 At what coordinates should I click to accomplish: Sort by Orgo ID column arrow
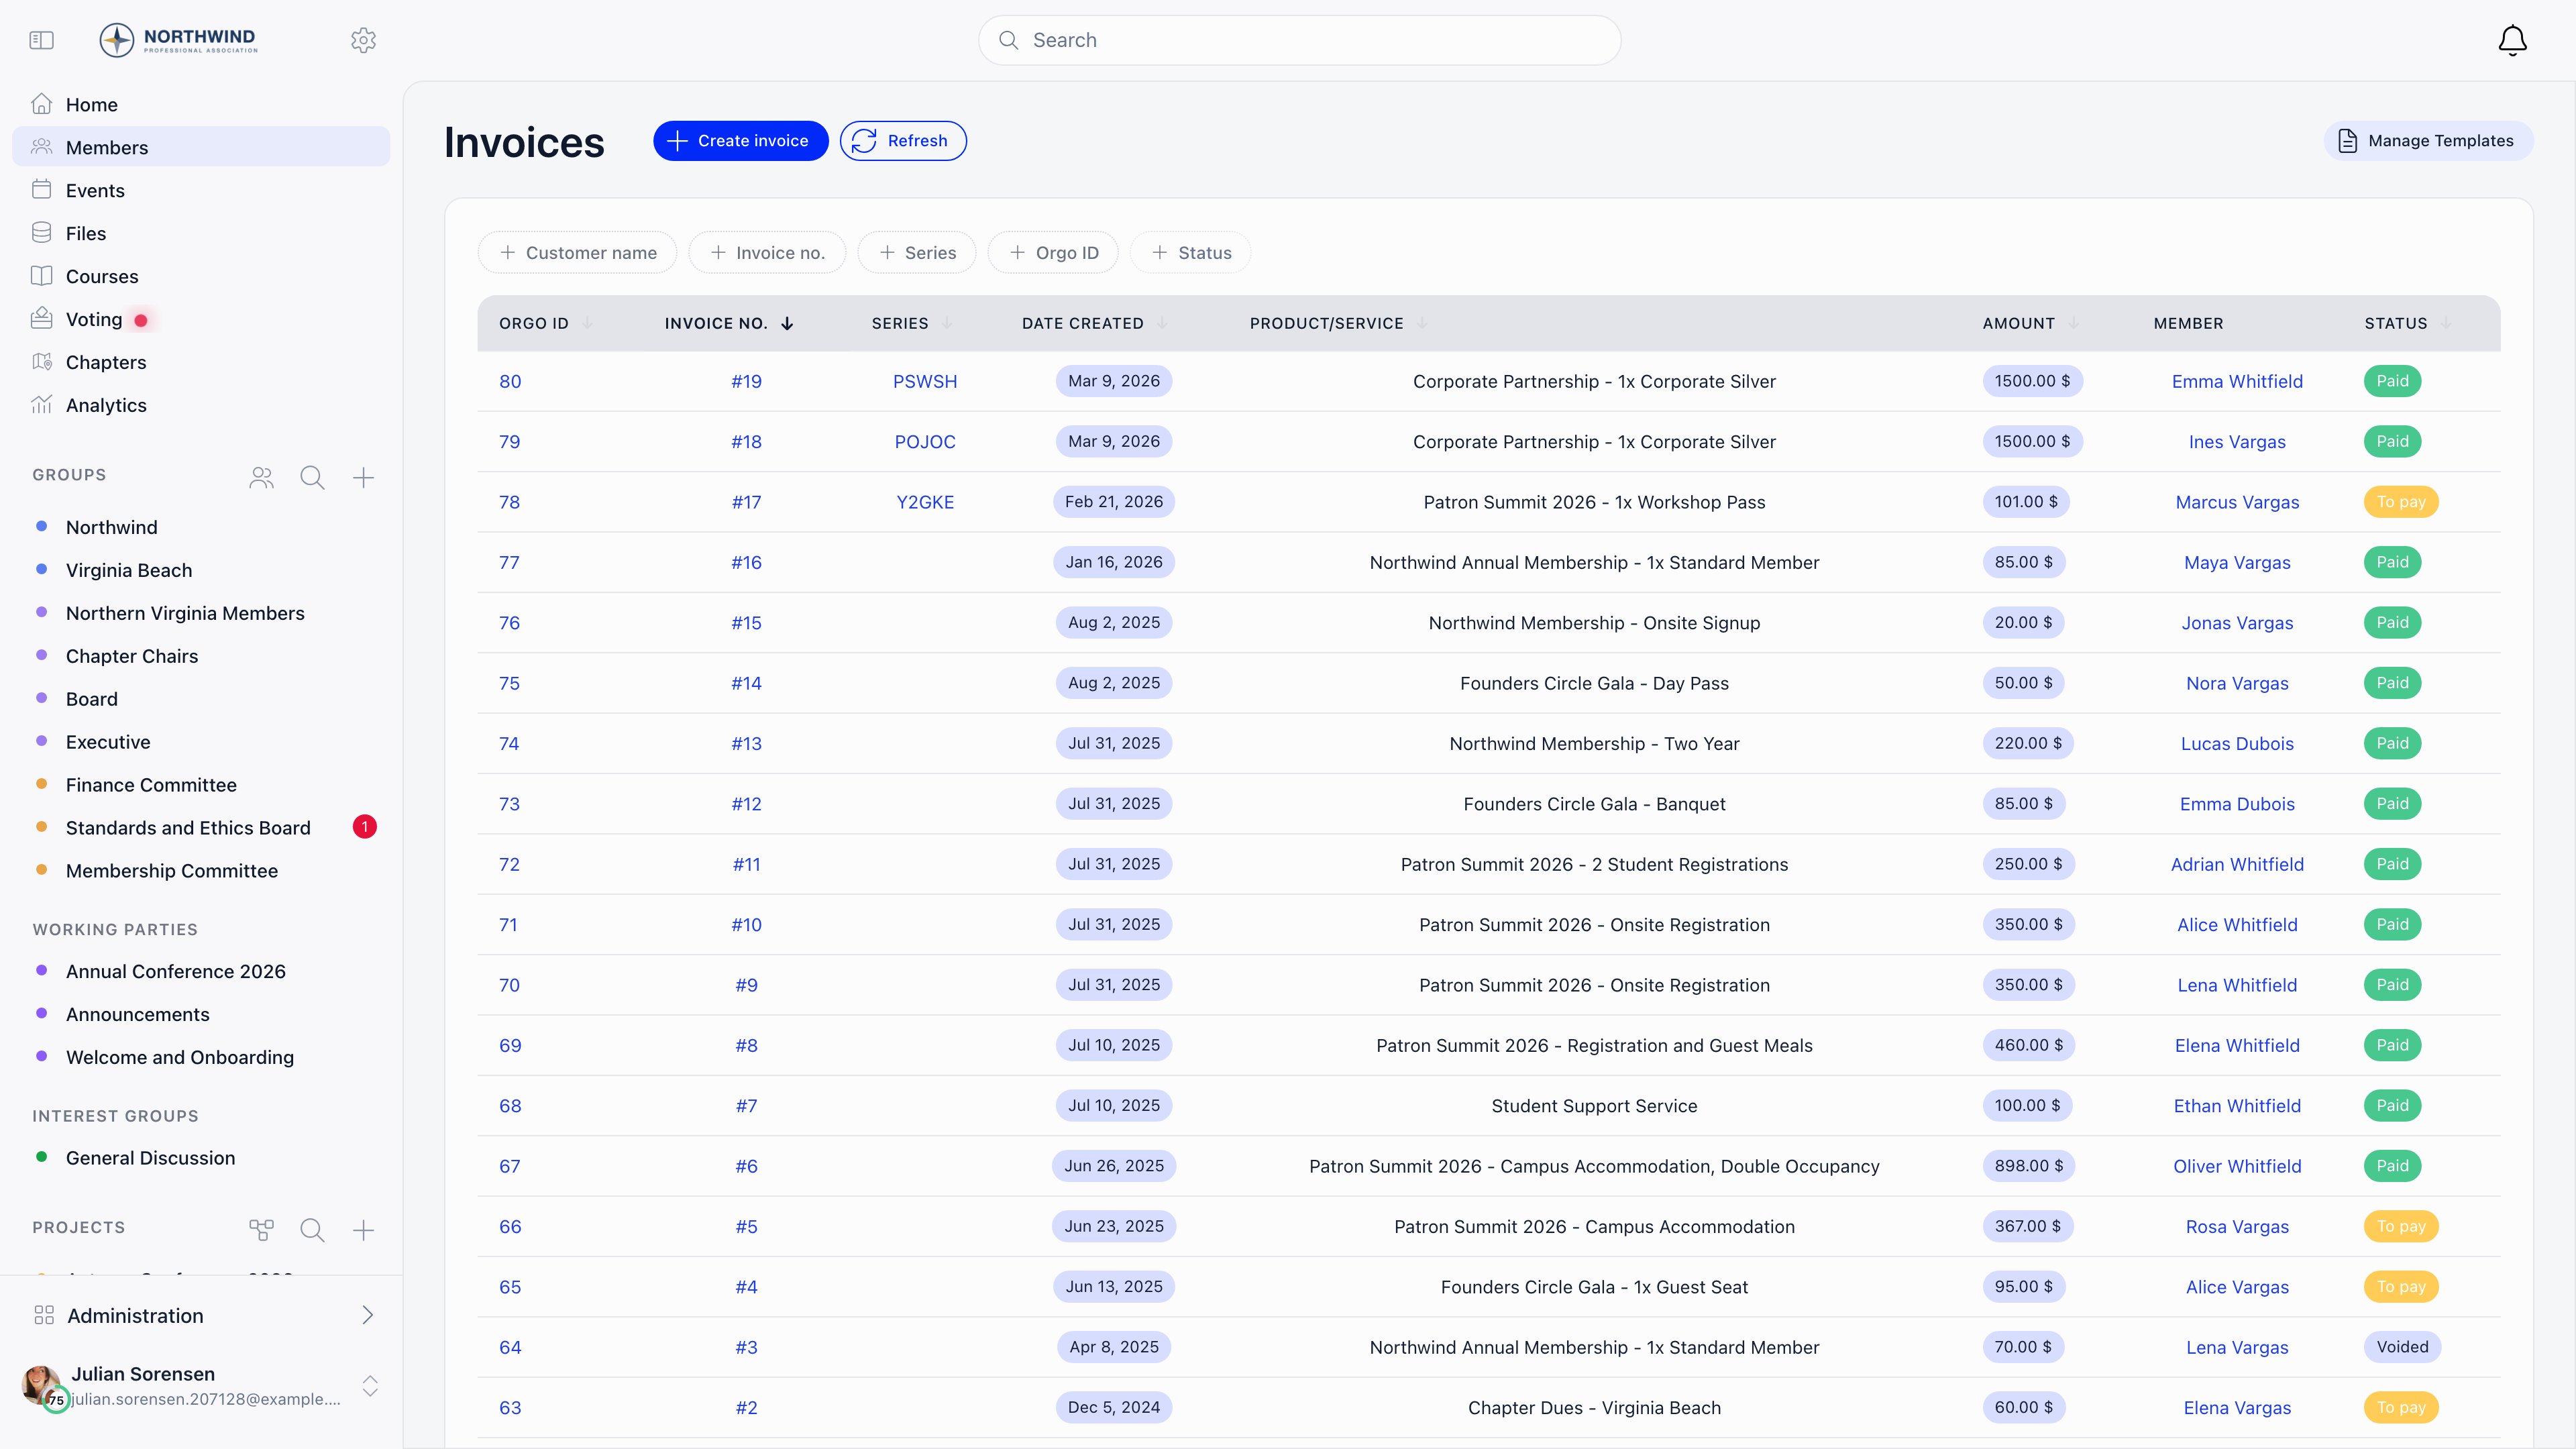[588, 323]
